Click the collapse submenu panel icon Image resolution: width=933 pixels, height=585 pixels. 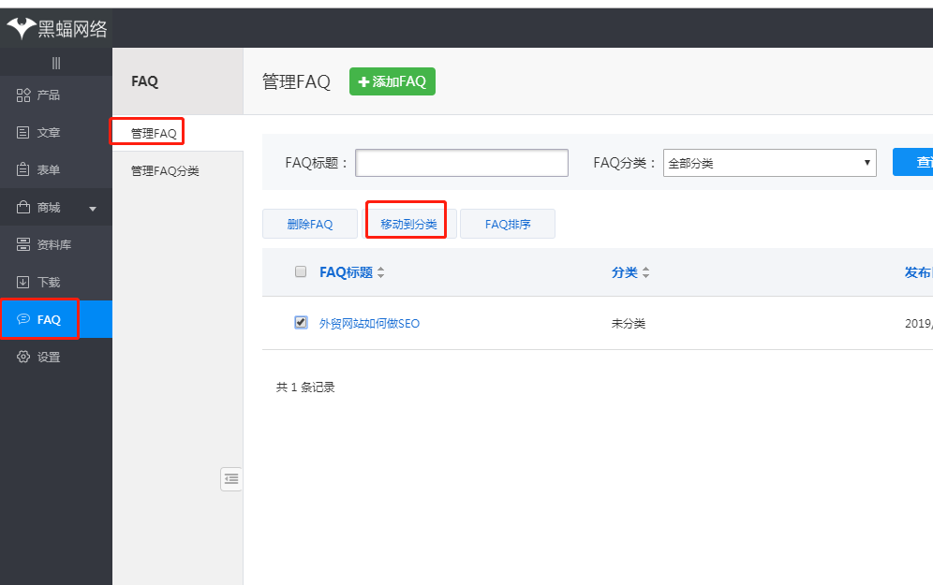pos(231,478)
